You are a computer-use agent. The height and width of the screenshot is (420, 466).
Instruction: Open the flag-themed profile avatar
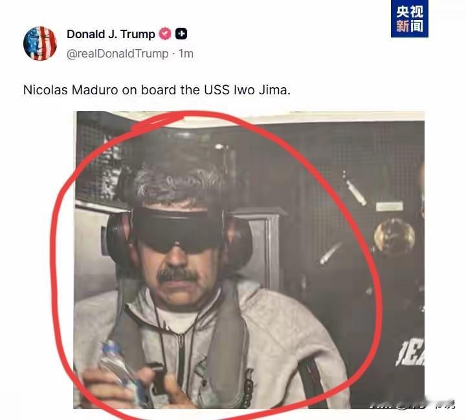click(x=40, y=43)
